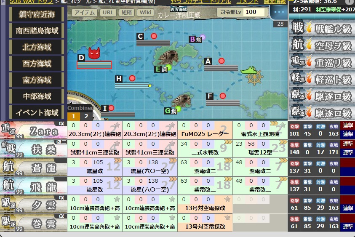Open 中部海域 world tab
This screenshot has height=237, width=355.
[37, 96]
